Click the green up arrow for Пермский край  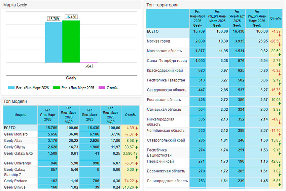[x=280, y=165]
